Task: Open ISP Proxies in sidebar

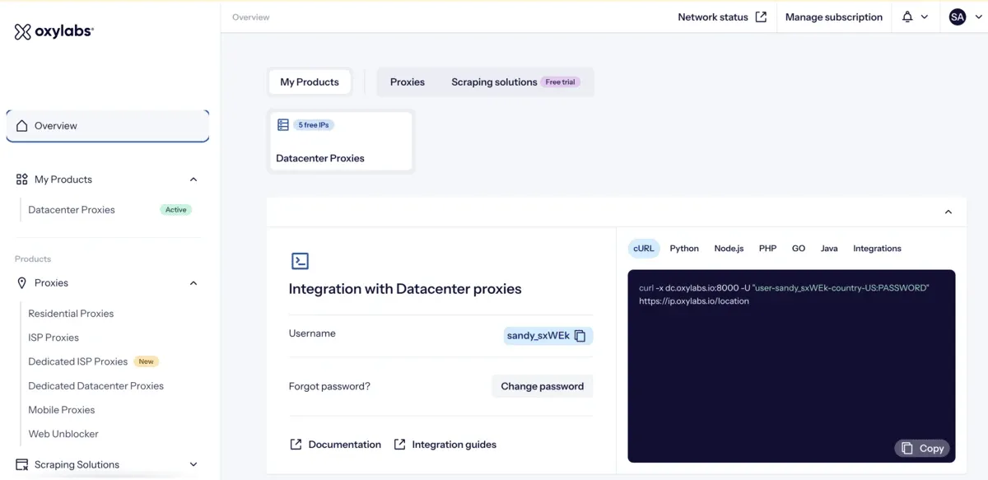Action: point(54,338)
